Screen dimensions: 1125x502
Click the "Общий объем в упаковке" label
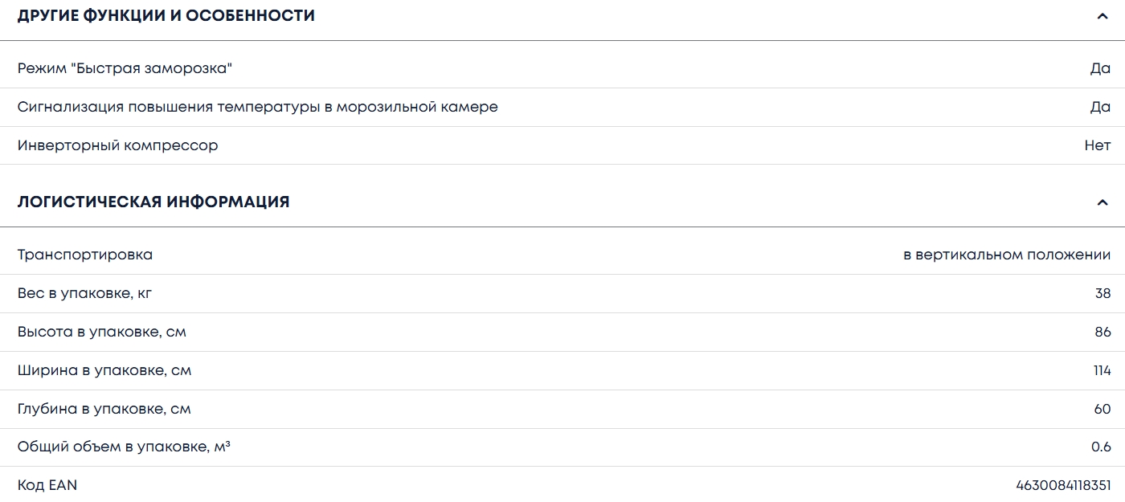tap(124, 447)
